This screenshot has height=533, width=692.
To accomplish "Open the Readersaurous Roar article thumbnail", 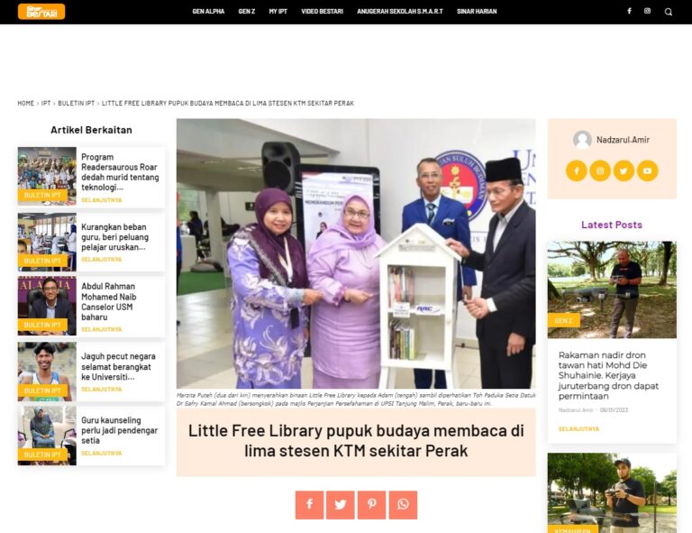I will click(x=47, y=176).
